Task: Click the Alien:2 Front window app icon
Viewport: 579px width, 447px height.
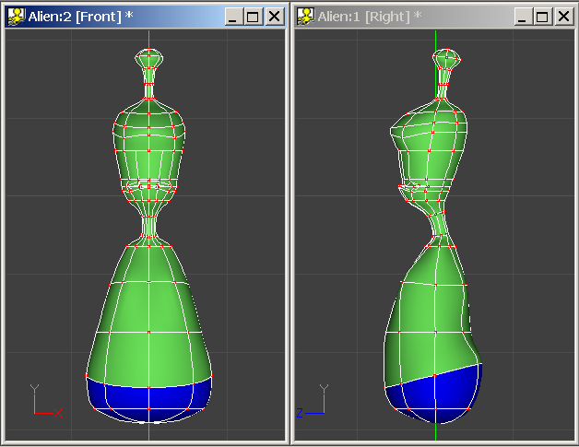Action: click(x=17, y=17)
